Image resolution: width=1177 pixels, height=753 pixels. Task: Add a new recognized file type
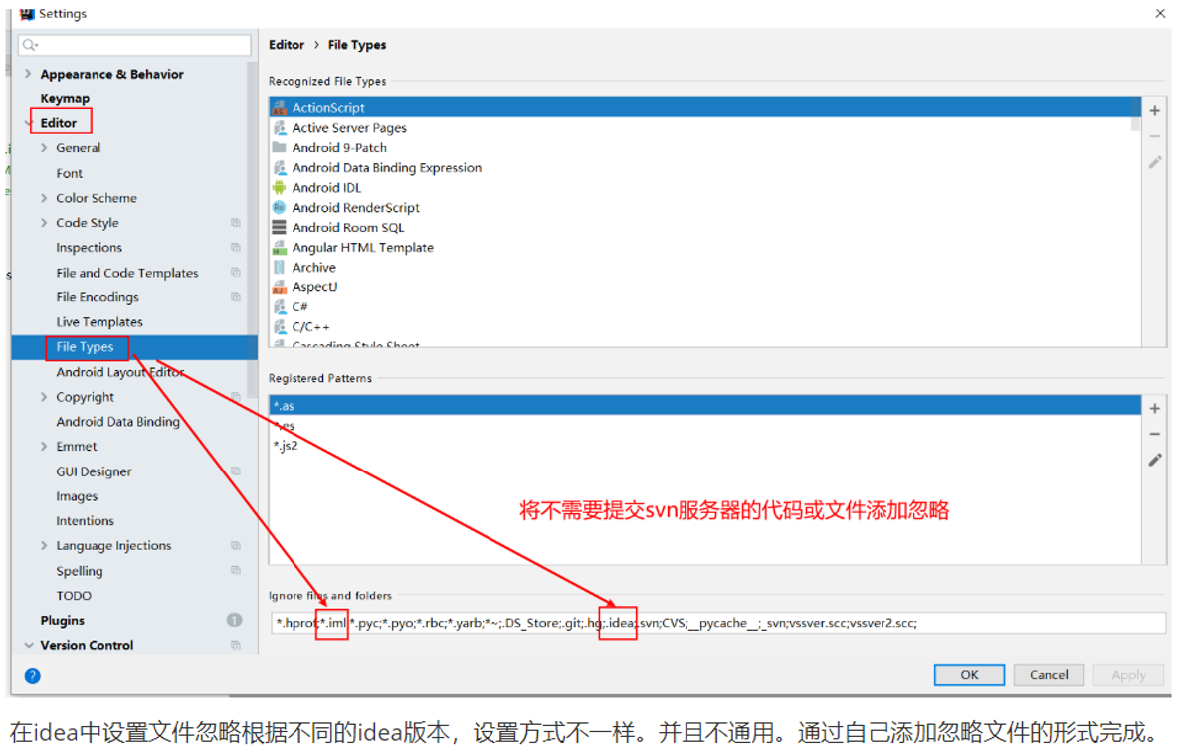click(x=1154, y=111)
